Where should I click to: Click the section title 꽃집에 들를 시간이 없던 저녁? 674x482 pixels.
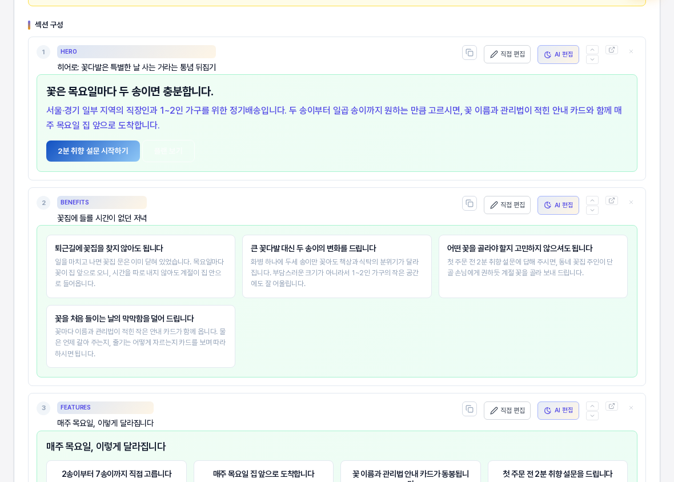tap(102, 218)
